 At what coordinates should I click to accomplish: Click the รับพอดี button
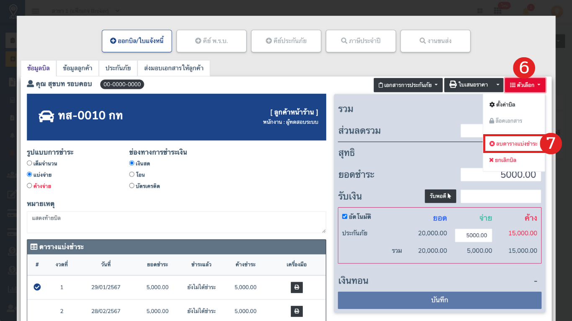(441, 196)
